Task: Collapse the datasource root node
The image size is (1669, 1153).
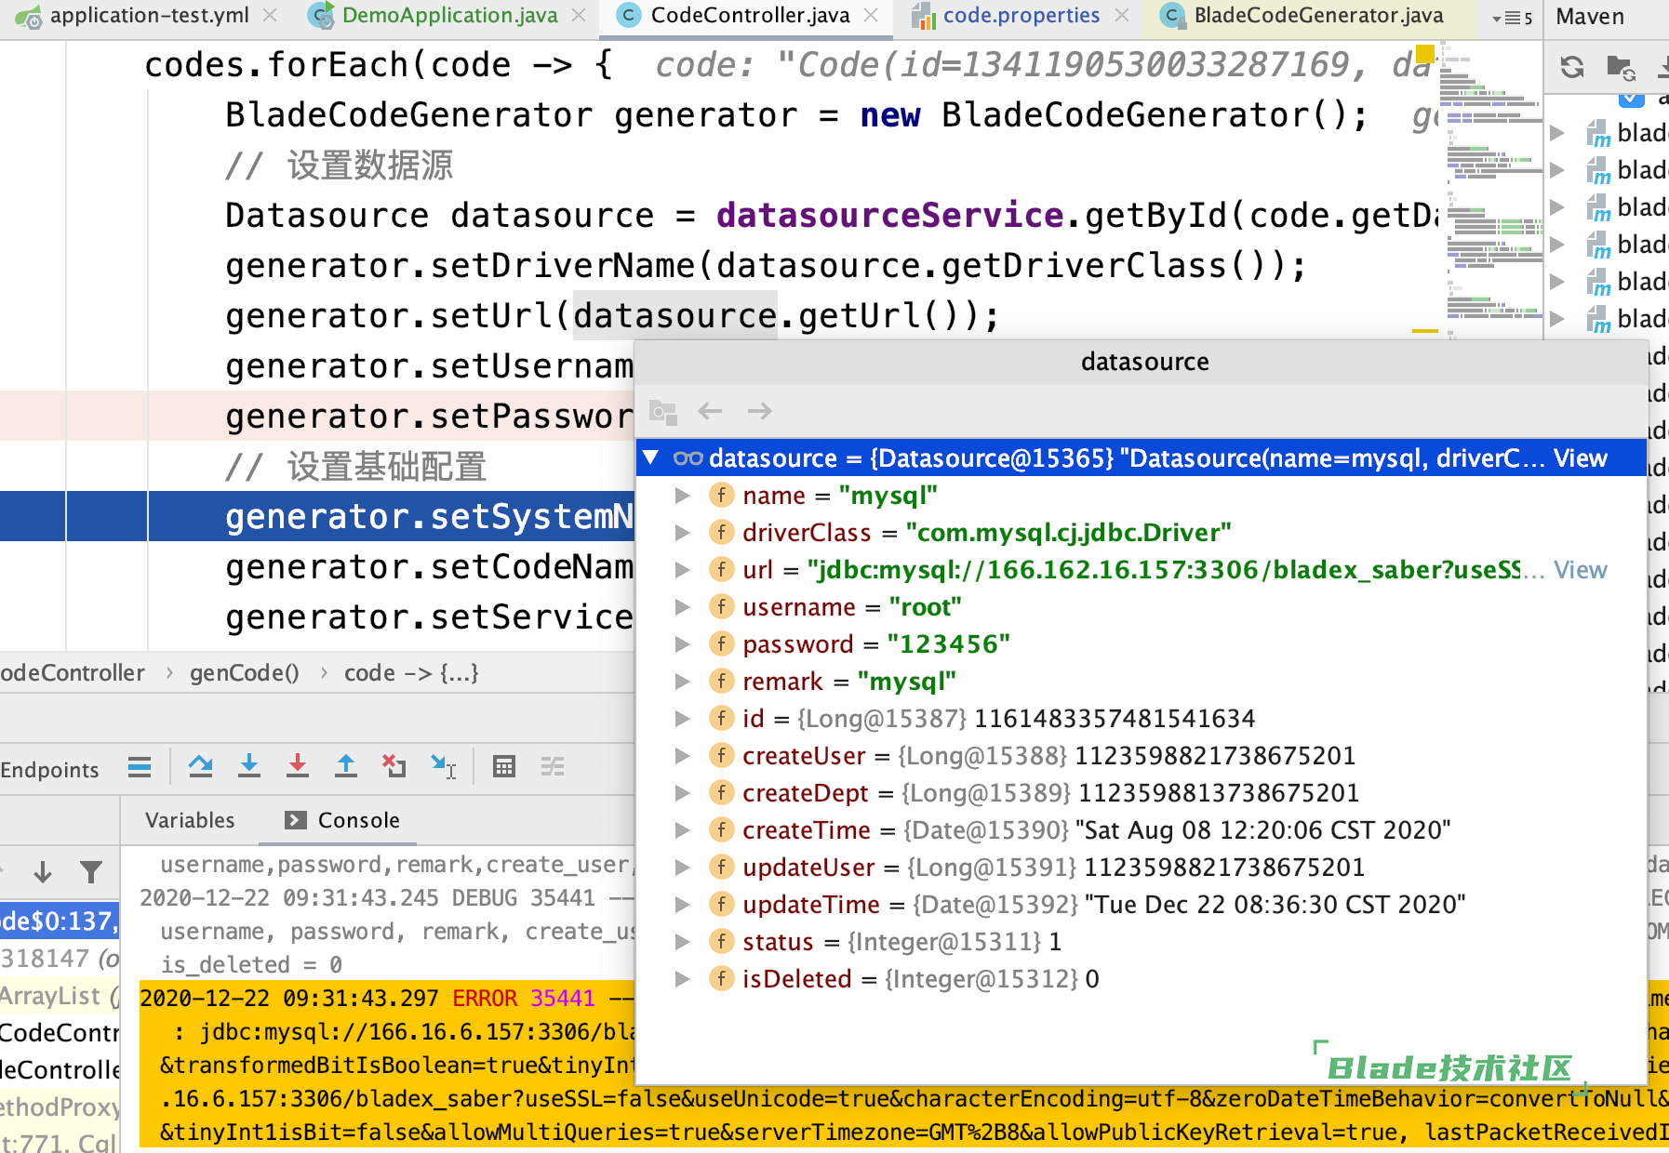Action: pyautogui.click(x=651, y=457)
